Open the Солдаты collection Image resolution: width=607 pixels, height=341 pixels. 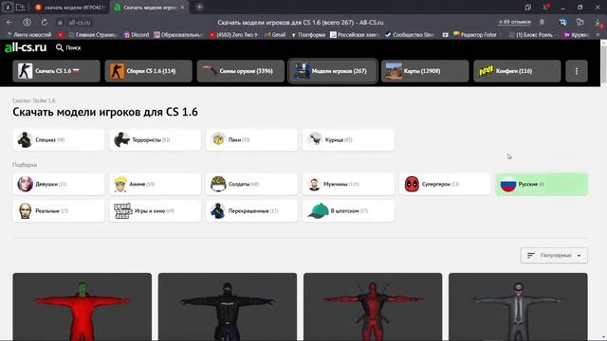coord(251,184)
